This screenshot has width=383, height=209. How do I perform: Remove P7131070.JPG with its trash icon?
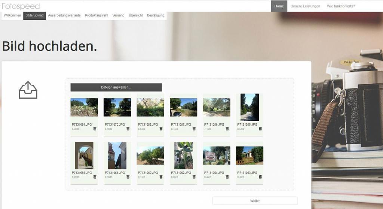(128, 129)
